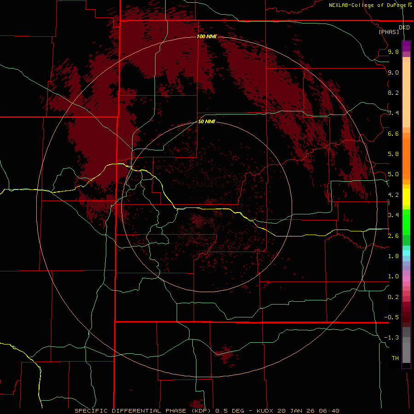Click the SPECIFIC DIFFERENTIAL PHASE caption text
This screenshot has height=414, width=414.
(131, 411)
